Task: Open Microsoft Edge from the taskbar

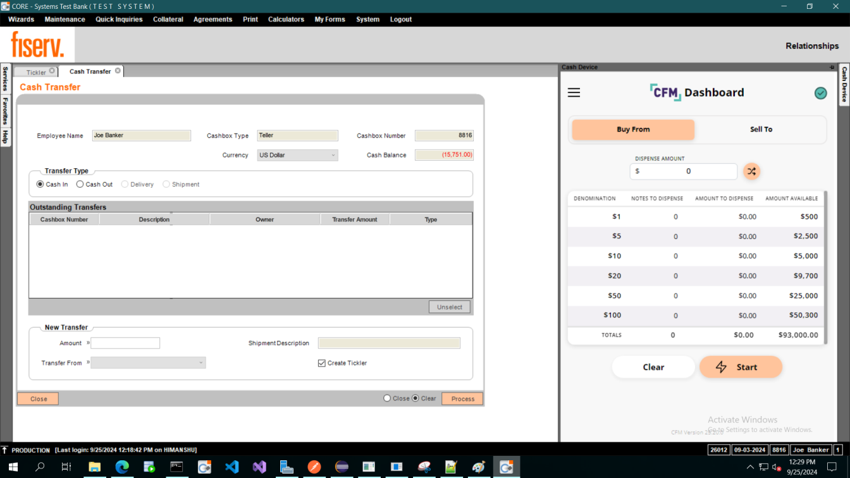Action: tap(122, 467)
